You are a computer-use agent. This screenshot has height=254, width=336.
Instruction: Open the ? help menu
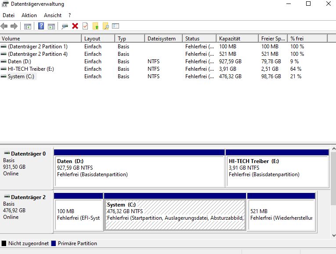(x=70, y=15)
